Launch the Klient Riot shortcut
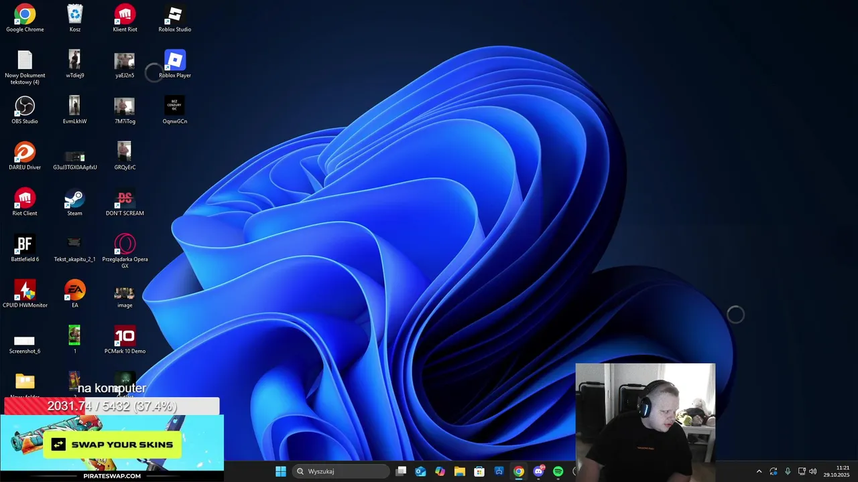Viewport: 858px width, 482px height. pos(125,18)
